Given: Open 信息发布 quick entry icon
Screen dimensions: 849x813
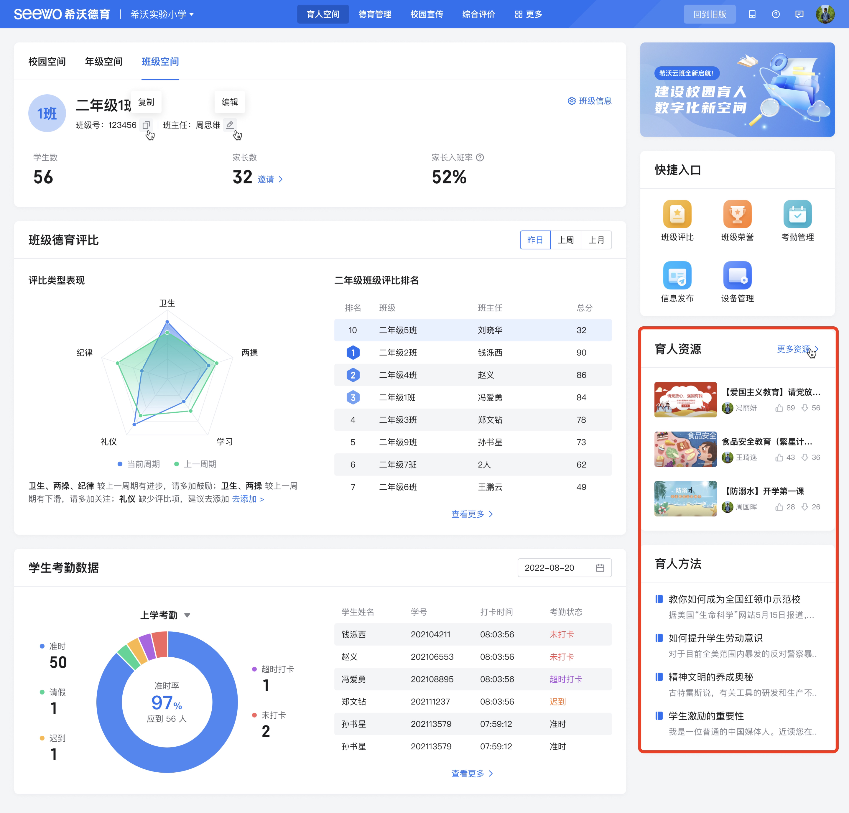Looking at the screenshot, I should (x=677, y=275).
